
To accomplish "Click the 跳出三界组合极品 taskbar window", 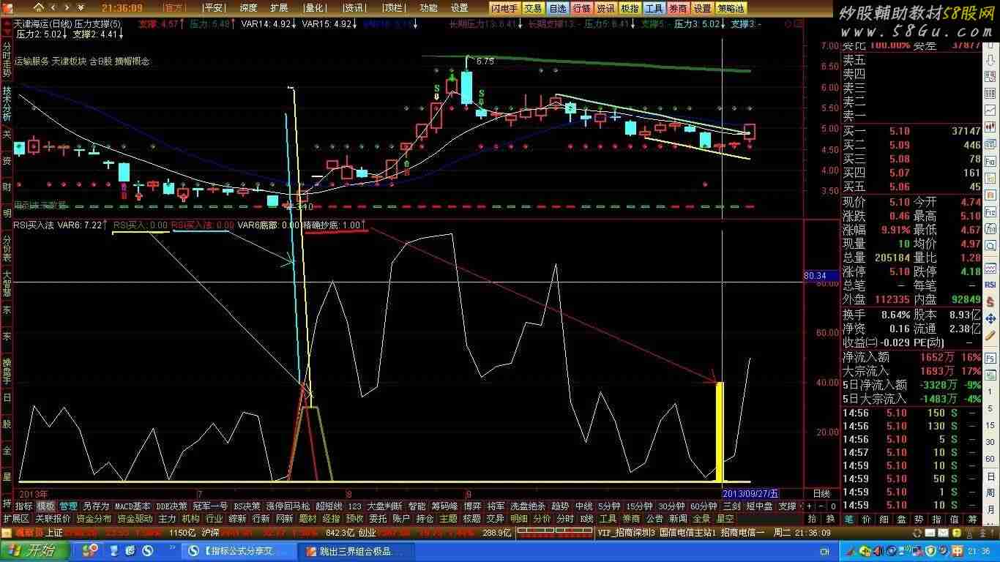I will tap(356, 551).
